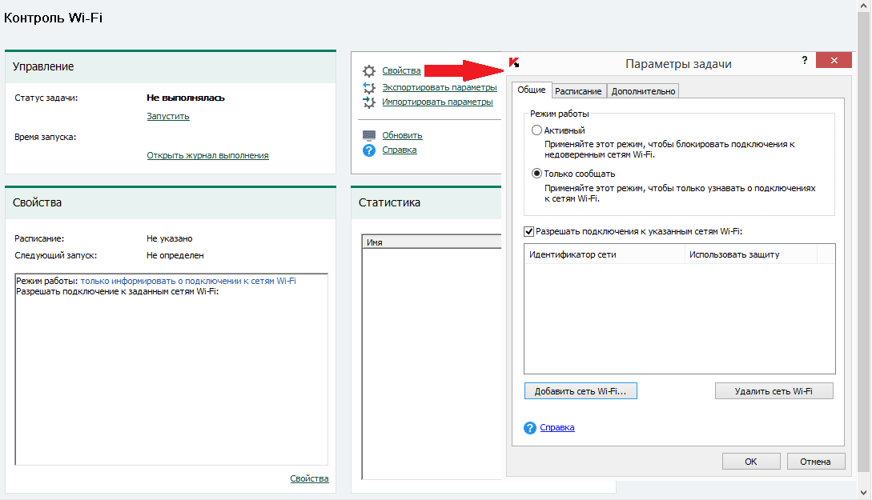The height and width of the screenshot is (500, 872).
Task: Confirm with the OK button
Action: tap(751, 462)
